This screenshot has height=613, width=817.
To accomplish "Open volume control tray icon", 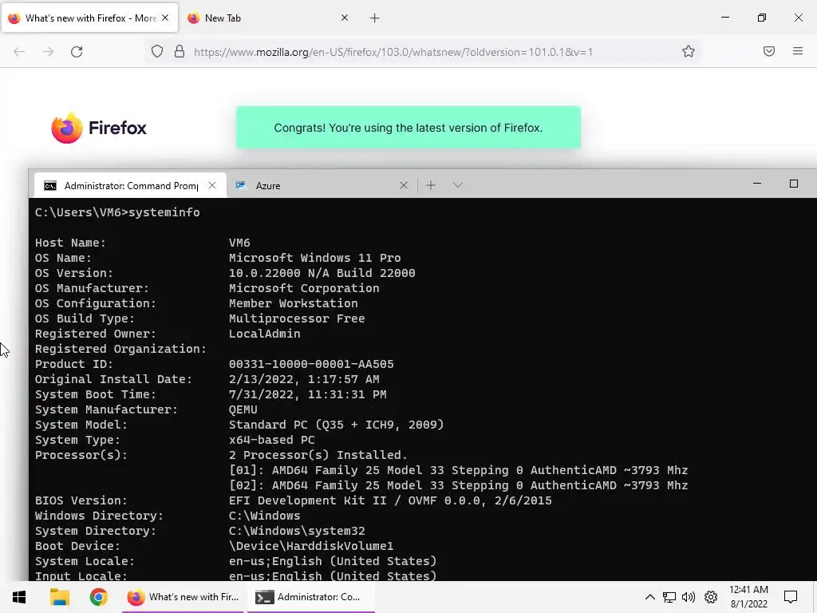I will pyautogui.click(x=689, y=597).
